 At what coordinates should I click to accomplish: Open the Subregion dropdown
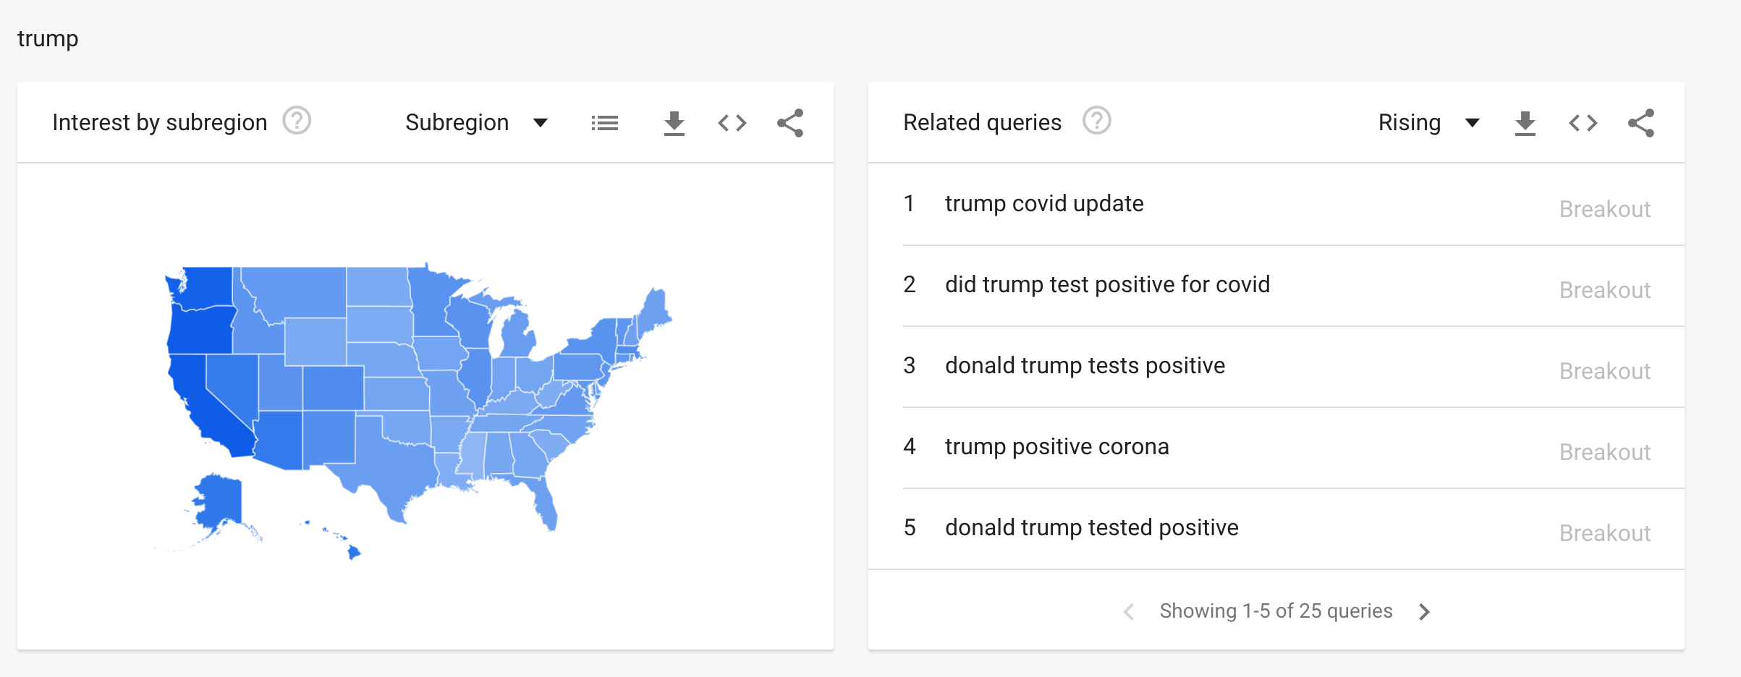(476, 123)
